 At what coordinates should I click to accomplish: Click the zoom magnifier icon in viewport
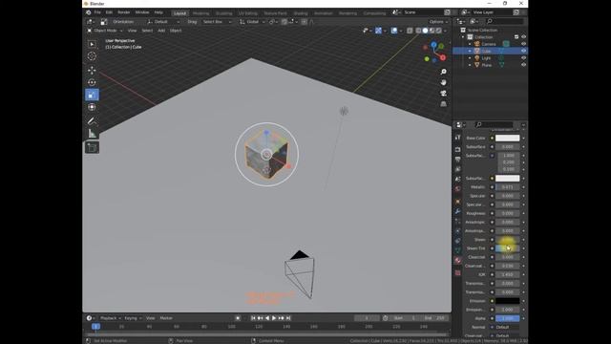[443, 72]
